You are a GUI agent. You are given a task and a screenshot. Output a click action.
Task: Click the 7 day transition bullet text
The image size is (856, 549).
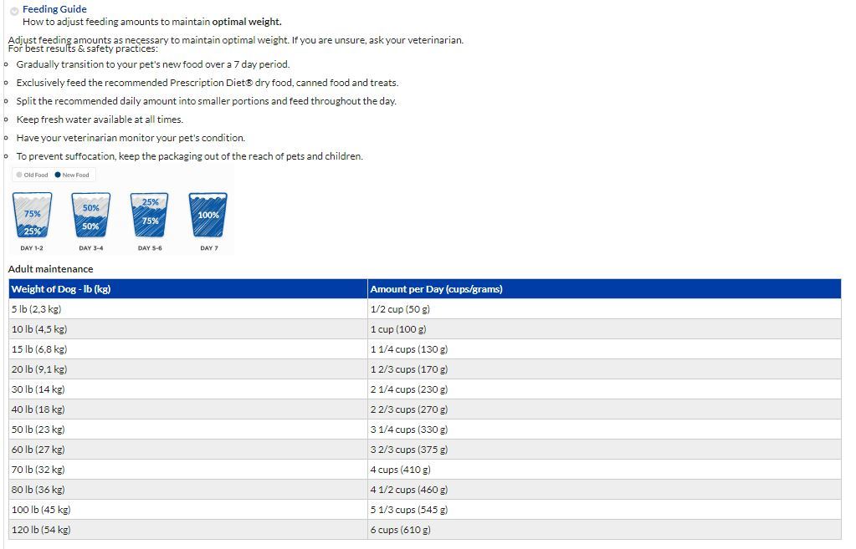tap(153, 64)
